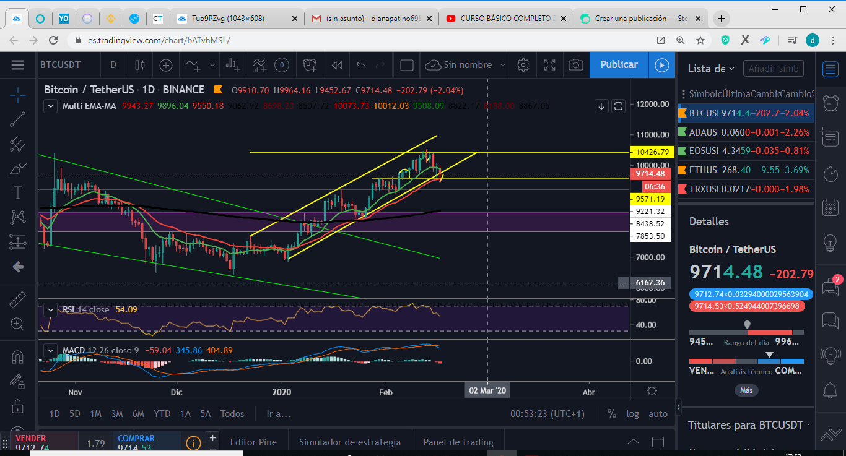
Task: Select the text annotation tool
Action: pyautogui.click(x=17, y=192)
